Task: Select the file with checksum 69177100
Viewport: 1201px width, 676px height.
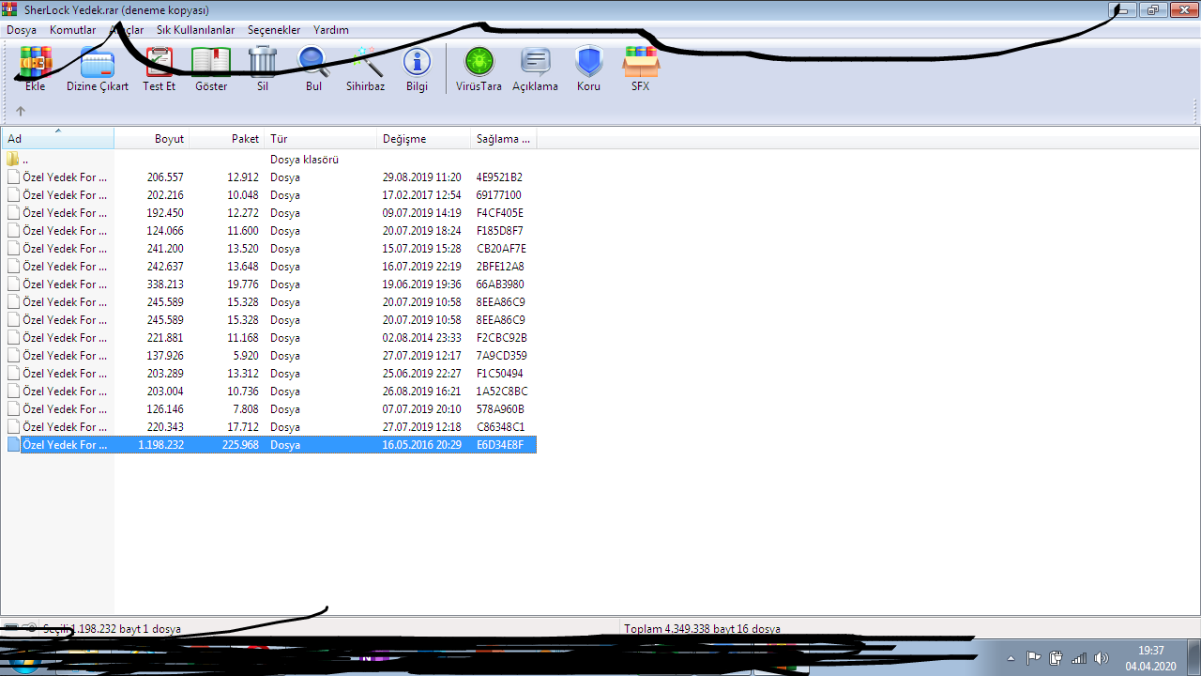Action: coord(269,195)
